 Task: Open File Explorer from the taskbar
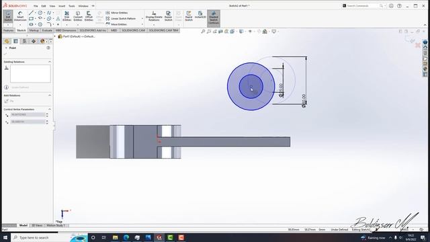coord(115,237)
